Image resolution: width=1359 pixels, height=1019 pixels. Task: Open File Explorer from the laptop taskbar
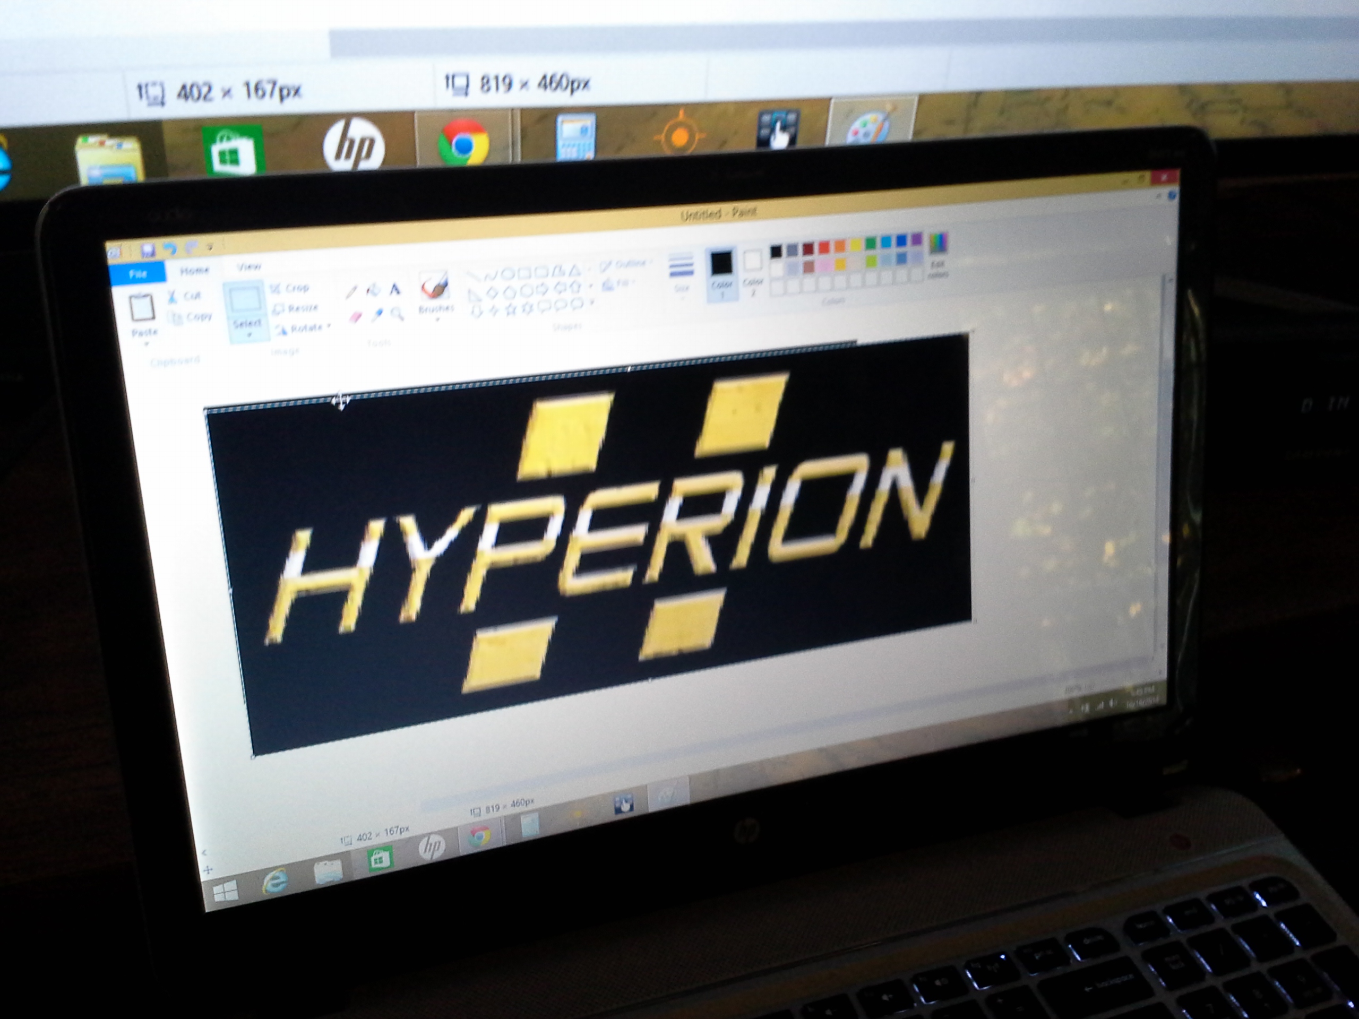click(328, 871)
